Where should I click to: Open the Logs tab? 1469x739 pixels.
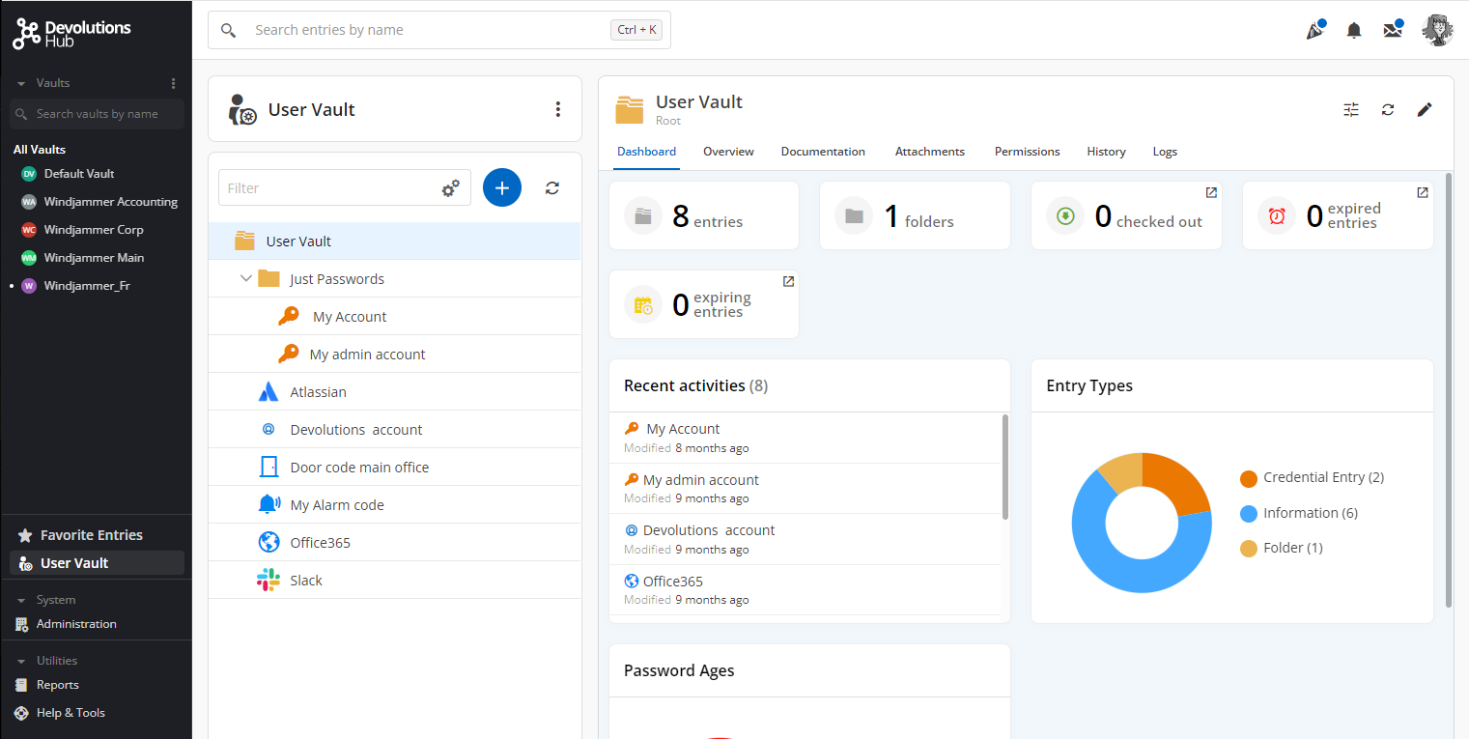pyautogui.click(x=1165, y=152)
